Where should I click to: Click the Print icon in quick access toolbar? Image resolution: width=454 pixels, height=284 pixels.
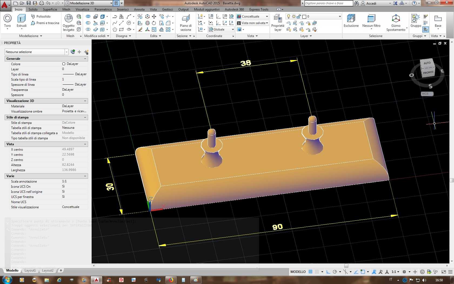pos(42,3)
